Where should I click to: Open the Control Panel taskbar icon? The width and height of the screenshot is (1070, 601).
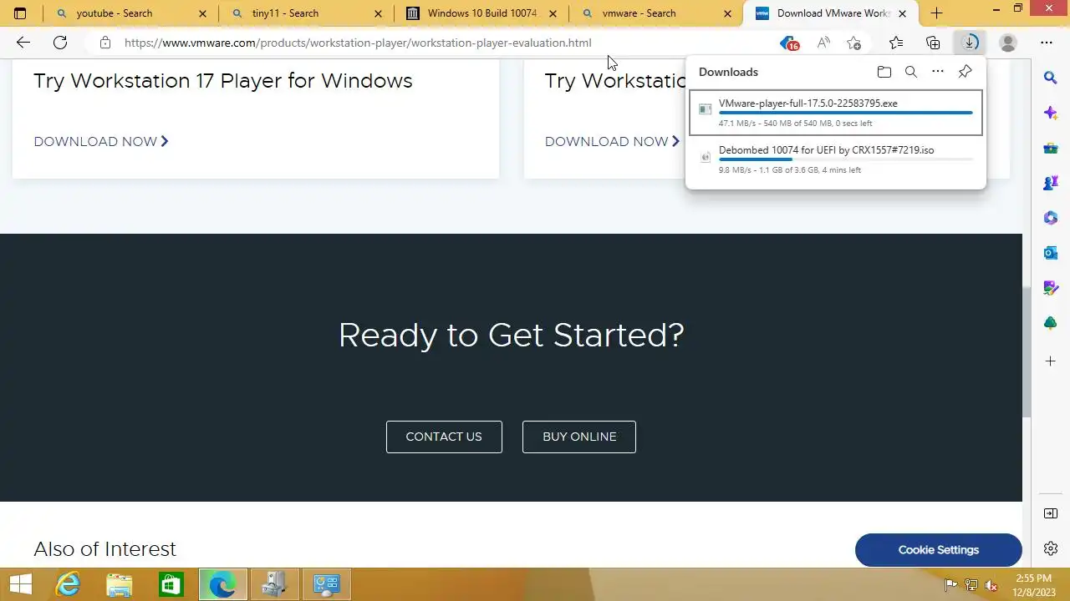[x=326, y=584]
